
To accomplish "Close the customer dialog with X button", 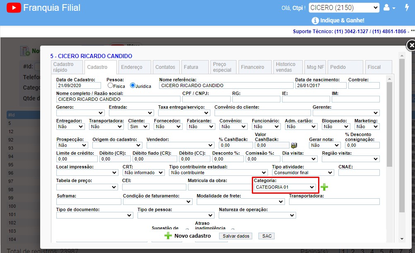I will click(411, 45).
